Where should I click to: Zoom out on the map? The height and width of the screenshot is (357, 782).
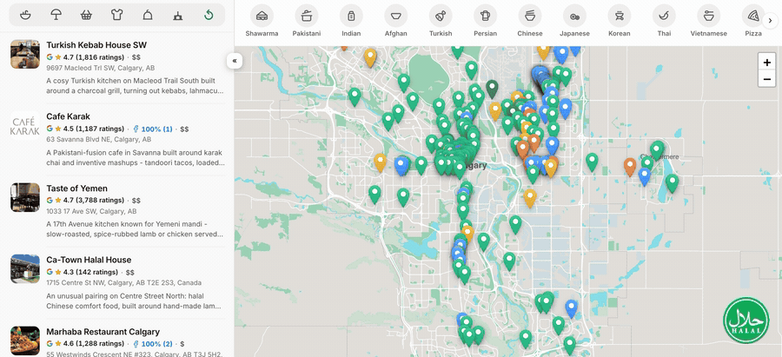pos(767,79)
